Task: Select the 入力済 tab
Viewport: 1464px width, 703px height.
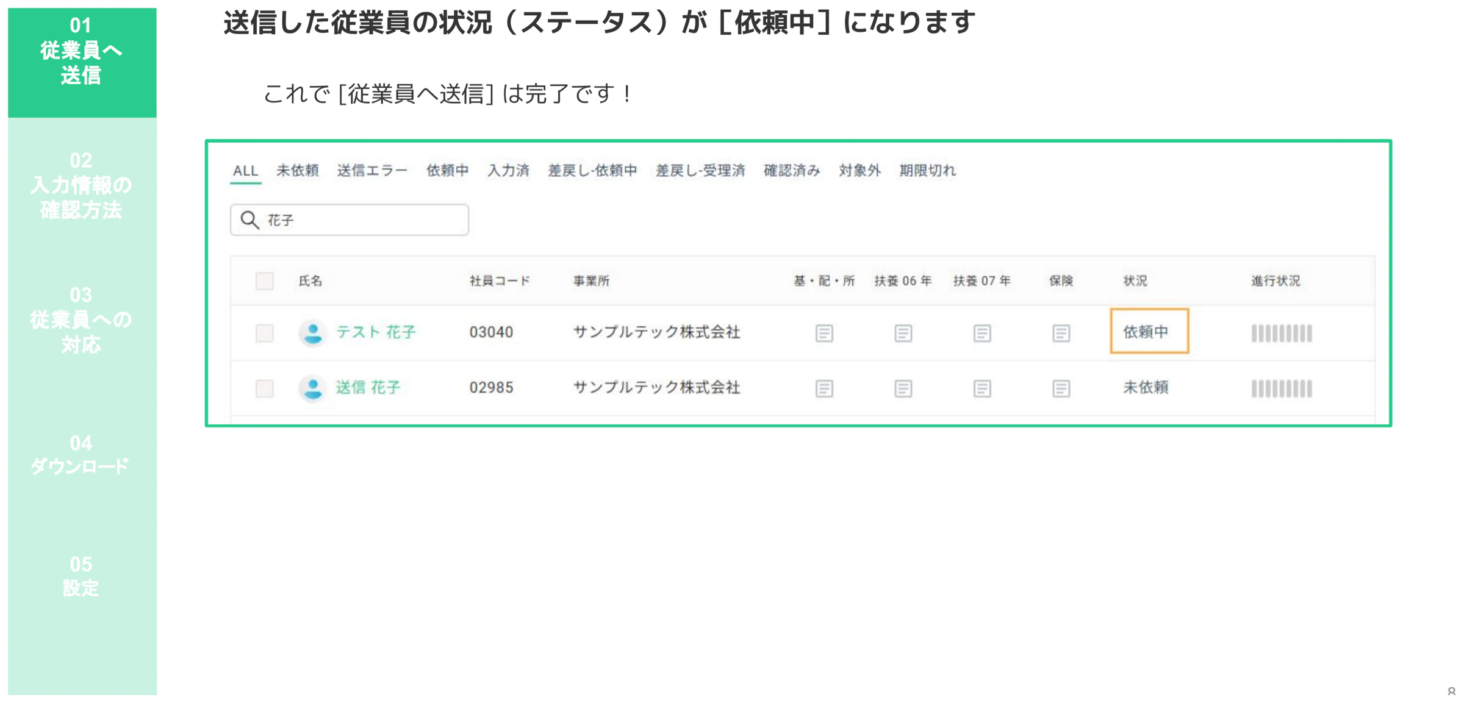Action: (508, 171)
